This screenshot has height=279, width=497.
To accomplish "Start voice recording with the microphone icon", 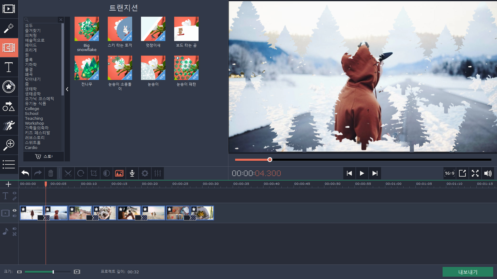I will pyautogui.click(x=132, y=173).
